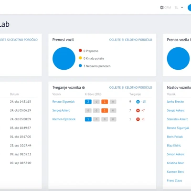Click red up-arrow risk icon for Klemen Ojstersek
The height and width of the screenshot is (191, 191).
click(138, 119)
